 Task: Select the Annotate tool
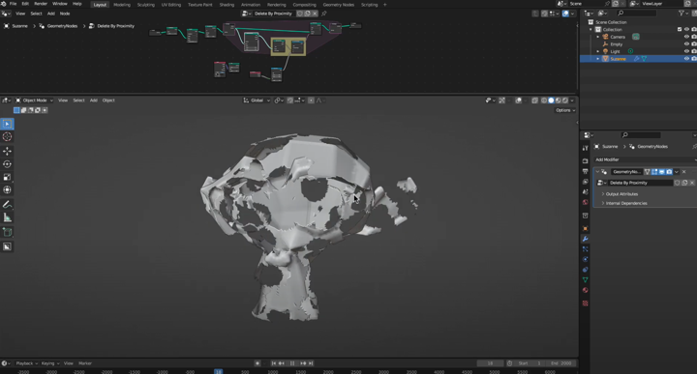tap(7, 205)
